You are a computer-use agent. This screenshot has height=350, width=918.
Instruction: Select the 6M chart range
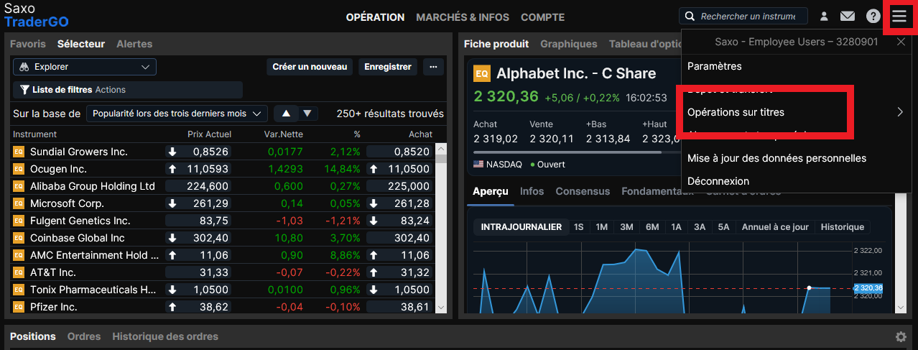click(652, 227)
